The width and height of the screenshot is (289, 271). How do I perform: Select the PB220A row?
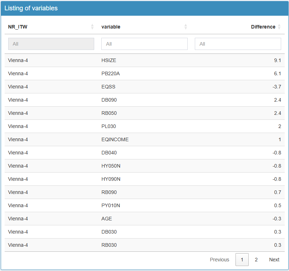[110, 73]
